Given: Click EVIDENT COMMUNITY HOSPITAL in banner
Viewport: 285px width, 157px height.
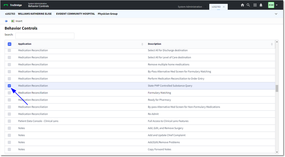Looking at the screenshot, I should click(75, 14).
